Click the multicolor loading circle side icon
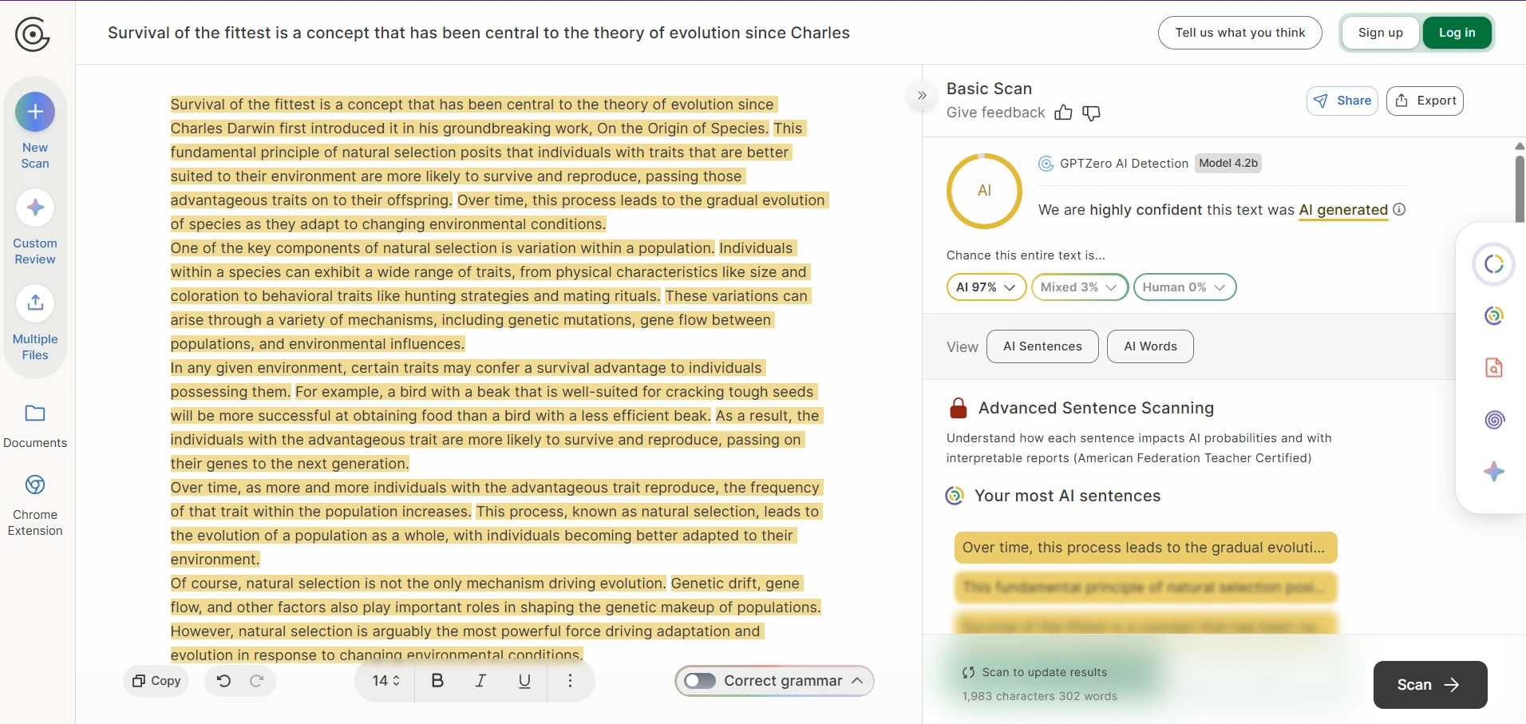This screenshot has height=724, width=1526. pos(1494,264)
